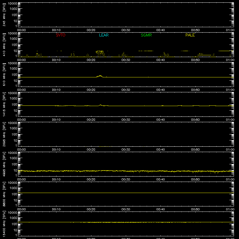Select the 1415 MHz [SFU] axis label
Image resolution: width=239 pixels, height=239 pixels.
pyautogui.click(x=4, y=104)
